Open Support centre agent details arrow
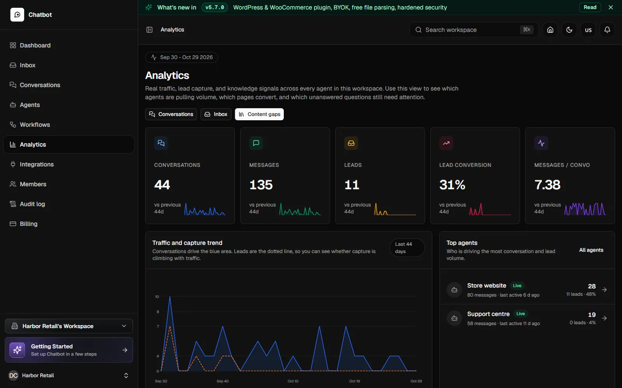This screenshot has width=622, height=388. [605, 318]
